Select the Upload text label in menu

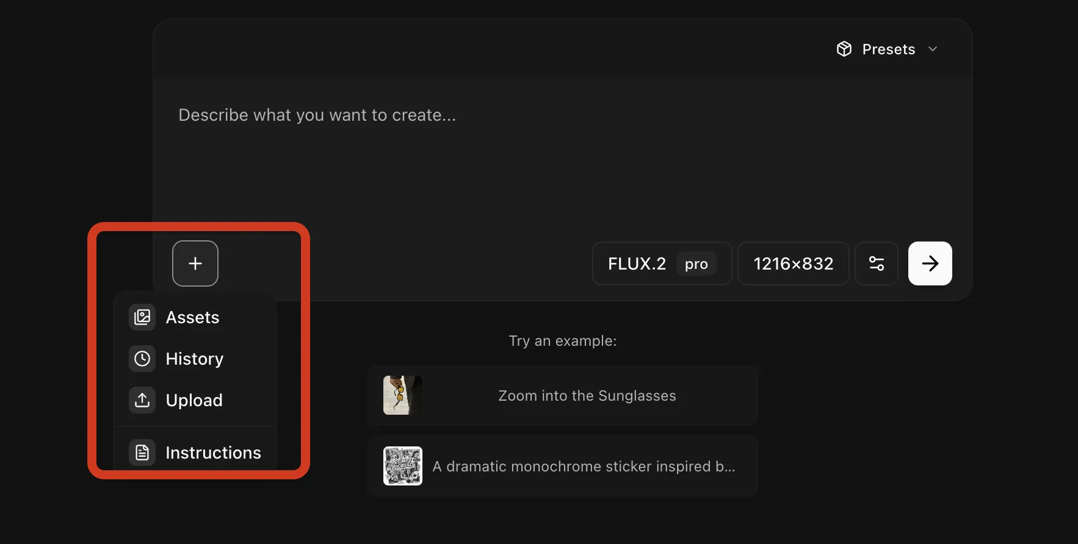coord(194,400)
